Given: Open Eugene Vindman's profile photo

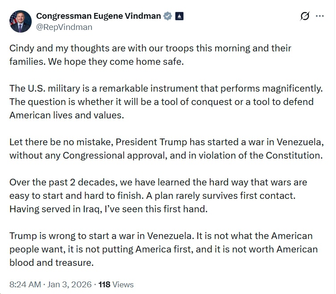Looking at the screenshot, I should 21,21.
